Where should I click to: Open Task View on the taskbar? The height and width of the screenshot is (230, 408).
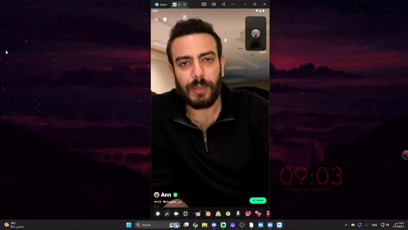pyautogui.click(x=186, y=225)
